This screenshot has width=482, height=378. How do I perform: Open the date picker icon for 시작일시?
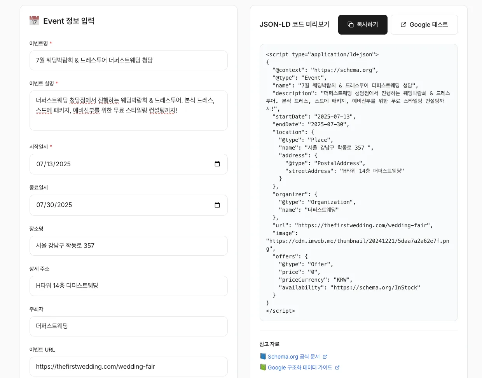point(217,164)
